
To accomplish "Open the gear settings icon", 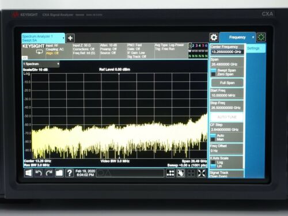I will point(214,37).
